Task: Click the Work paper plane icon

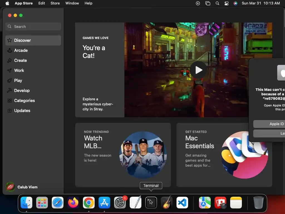Action: pos(9,70)
